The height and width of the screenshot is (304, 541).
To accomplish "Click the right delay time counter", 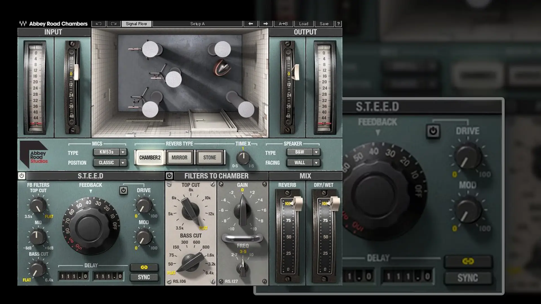I will (x=108, y=276).
